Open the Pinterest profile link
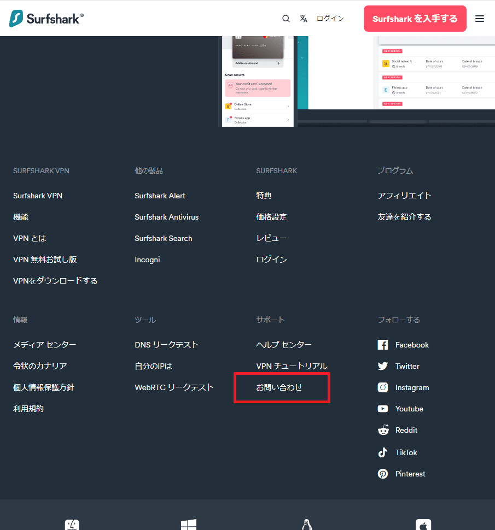This screenshot has height=530, width=495. click(401, 474)
